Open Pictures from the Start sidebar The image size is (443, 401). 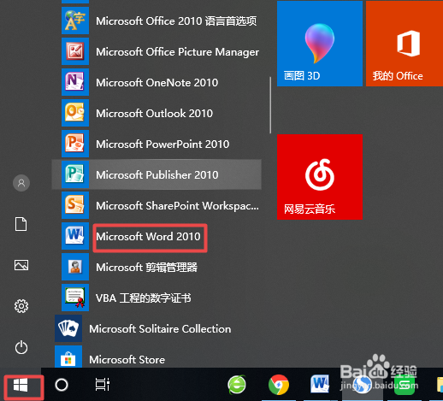coord(21,265)
